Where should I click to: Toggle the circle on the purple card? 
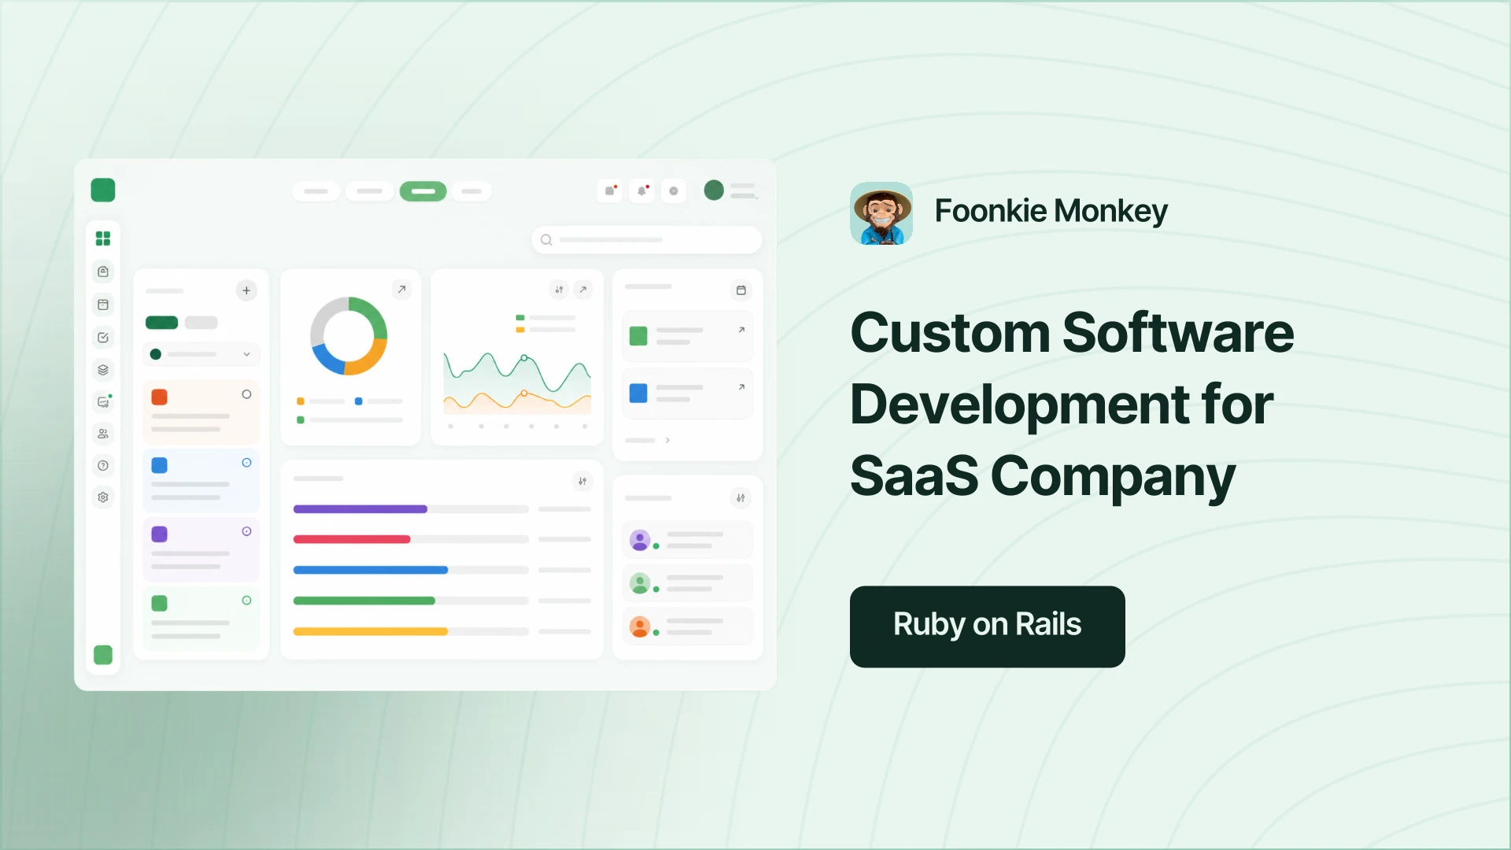[246, 531]
